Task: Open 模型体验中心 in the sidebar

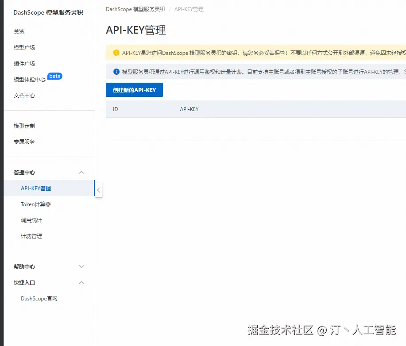Action: tap(30, 80)
